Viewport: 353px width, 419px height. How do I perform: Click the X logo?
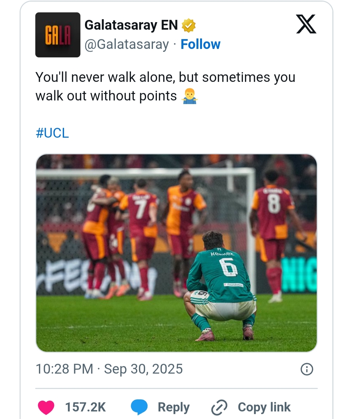click(306, 24)
